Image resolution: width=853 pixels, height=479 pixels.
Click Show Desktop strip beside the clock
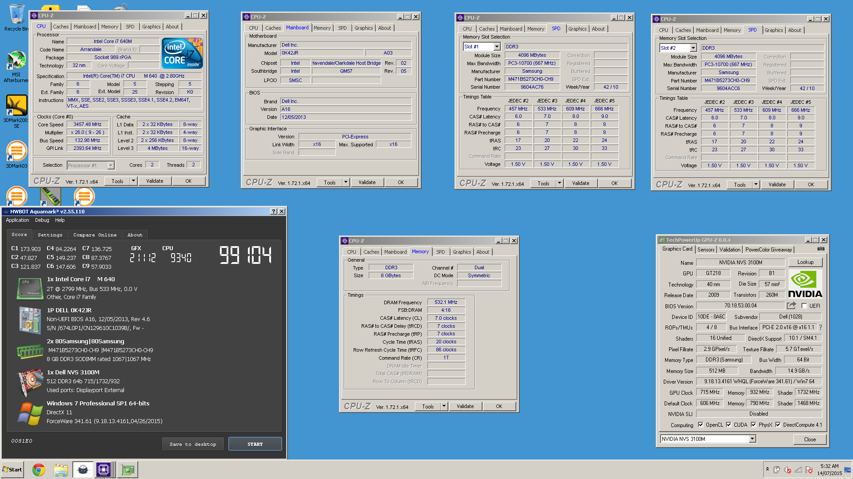coord(848,470)
